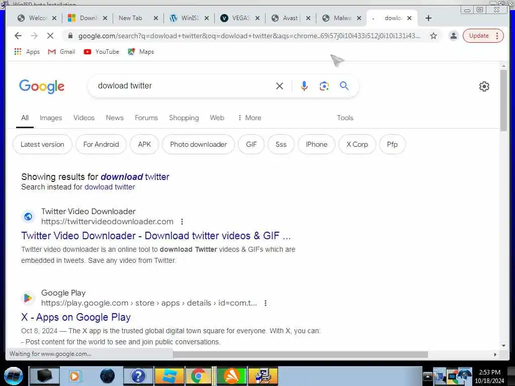Show hidden system tray icons arrow
This screenshot has width=515, height=386.
pyautogui.click(x=427, y=376)
